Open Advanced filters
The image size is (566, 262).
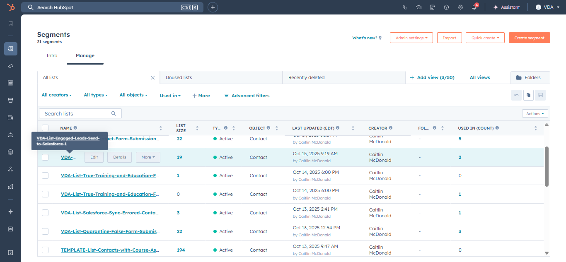click(x=247, y=96)
